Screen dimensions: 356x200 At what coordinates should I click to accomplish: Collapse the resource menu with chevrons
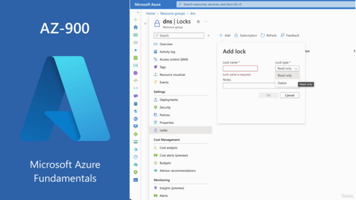coord(209,36)
